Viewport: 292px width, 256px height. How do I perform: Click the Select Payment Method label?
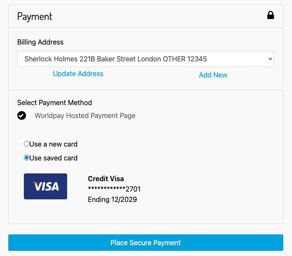tap(55, 102)
